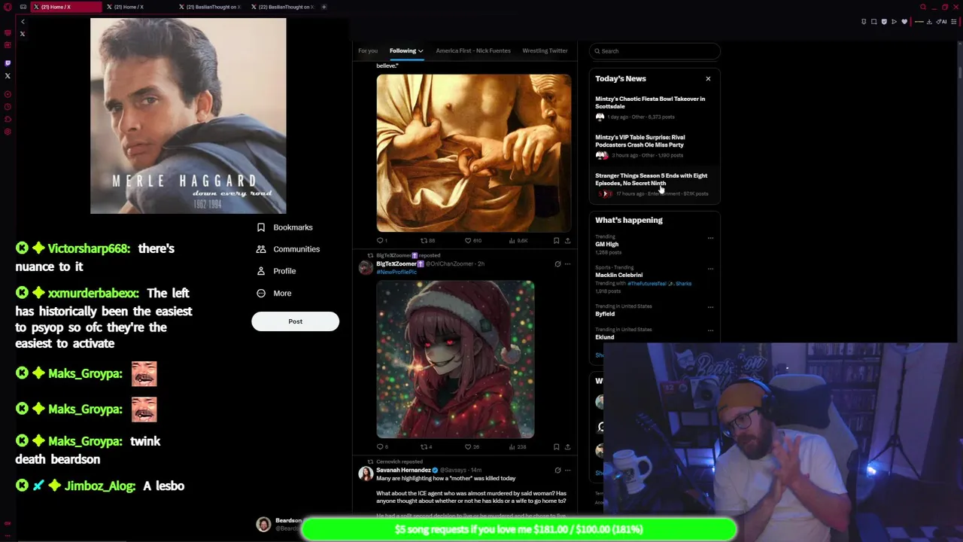Repost the painting post with 86 reposts
Viewport: 963px width, 542px height.
click(424, 241)
